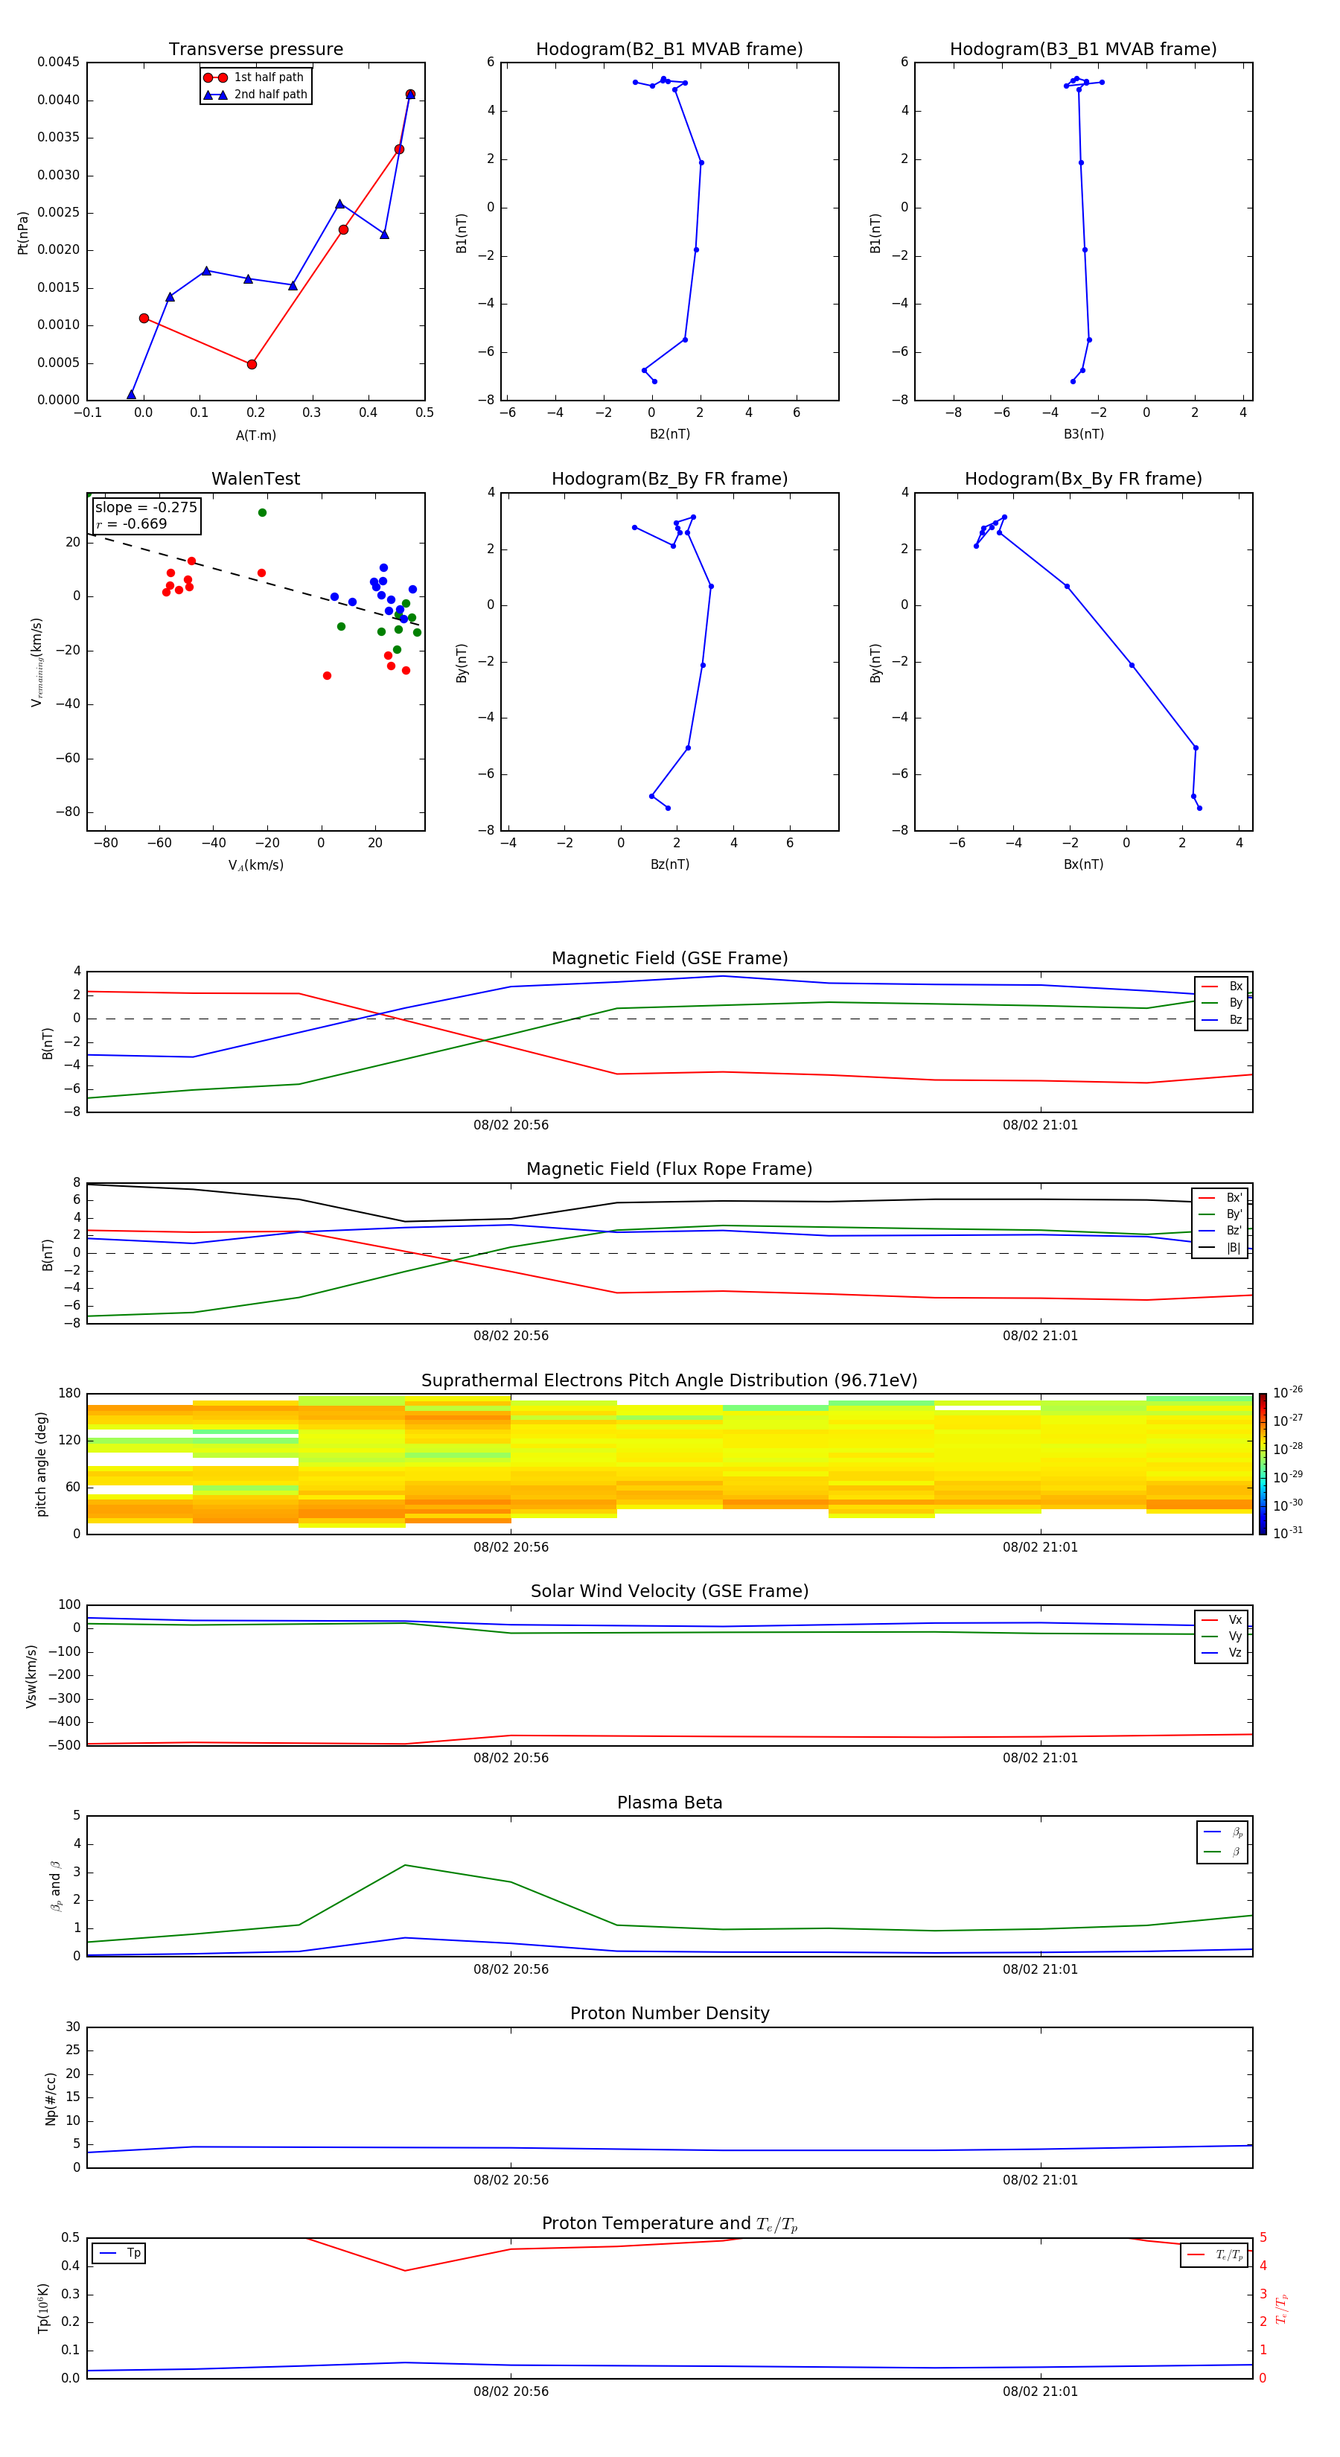Click 'Vy' in the solar wind velocity legend
1340x2457 pixels.
[1222, 1636]
